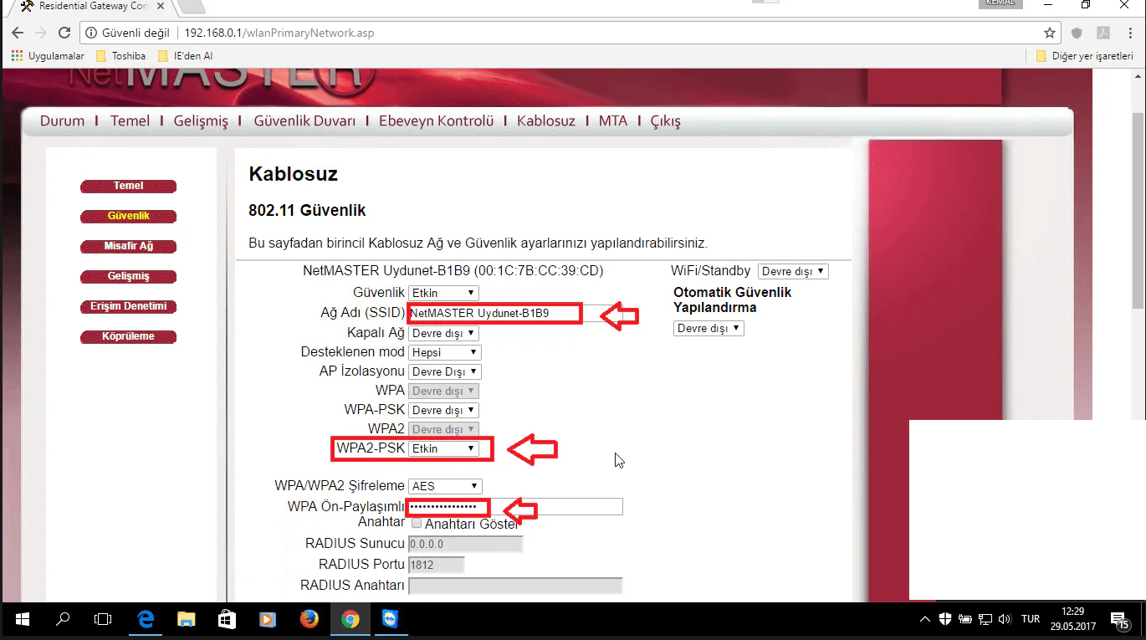This screenshot has height=640, width=1146.
Task: Go back using the browser back arrow
Action: coord(18,33)
